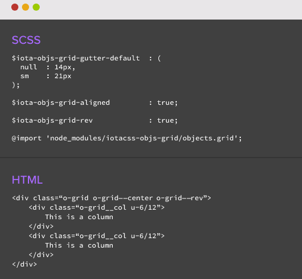Image resolution: width=302 pixels, height=279 pixels.
Task: Click the @import objects.grid statement
Action: click(127, 138)
